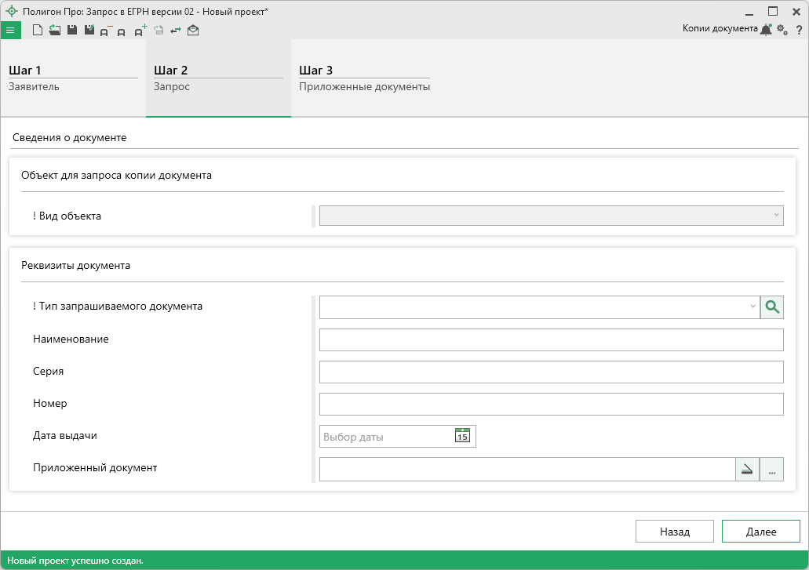Click the save project floppy icon
The image size is (809, 570).
click(71, 31)
